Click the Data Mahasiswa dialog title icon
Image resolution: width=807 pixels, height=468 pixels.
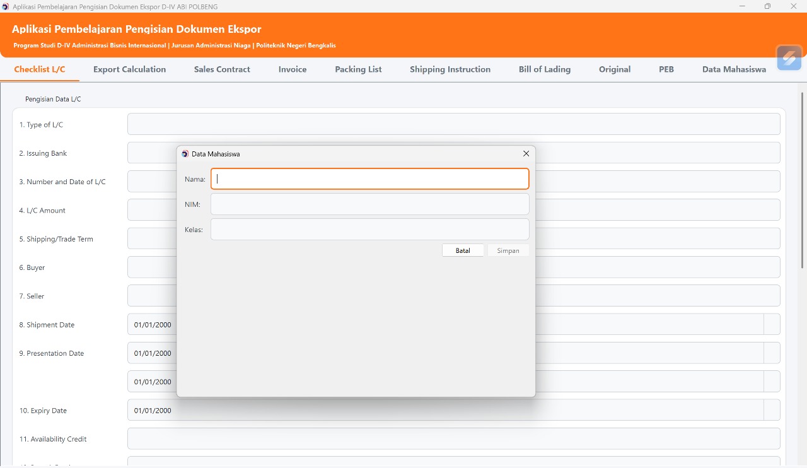point(185,154)
